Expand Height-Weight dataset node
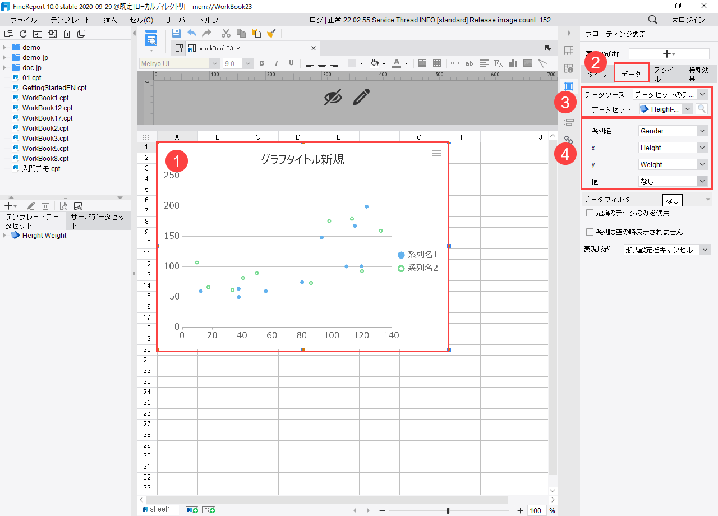This screenshot has width=718, height=516. click(x=5, y=236)
